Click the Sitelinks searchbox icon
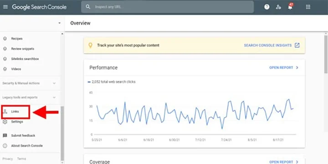The width and height of the screenshot is (328, 164). tap(5, 59)
